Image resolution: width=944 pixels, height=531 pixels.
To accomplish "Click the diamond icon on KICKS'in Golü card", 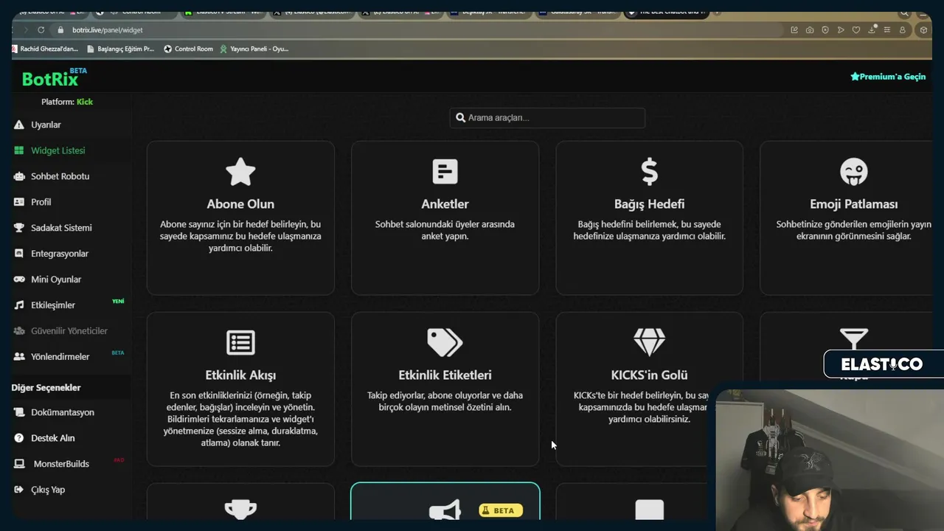I will pyautogui.click(x=649, y=342).
